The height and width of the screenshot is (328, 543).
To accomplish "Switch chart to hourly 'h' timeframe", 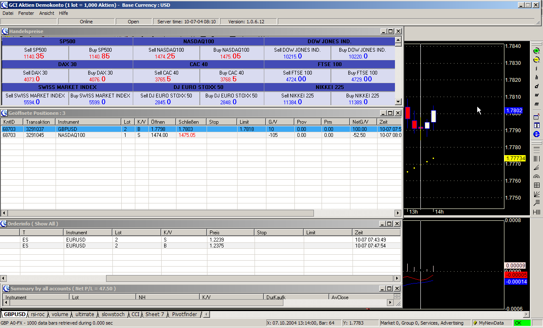I will click(x=536, y=78).
